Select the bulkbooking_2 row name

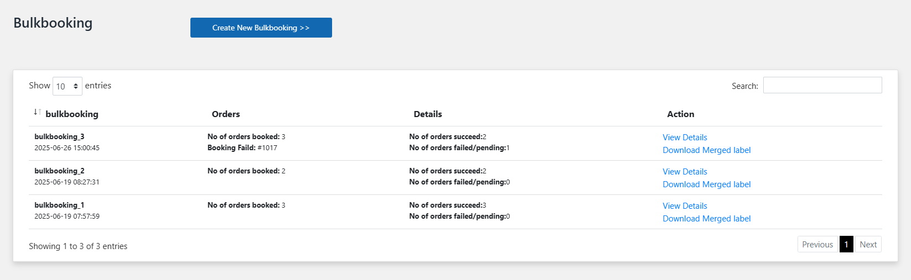point(59,171)
